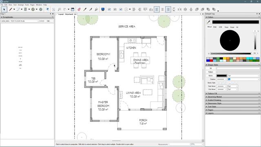Pick a color with the Colors eyedropper
261x147 pixels.
(x=208, y=22)
